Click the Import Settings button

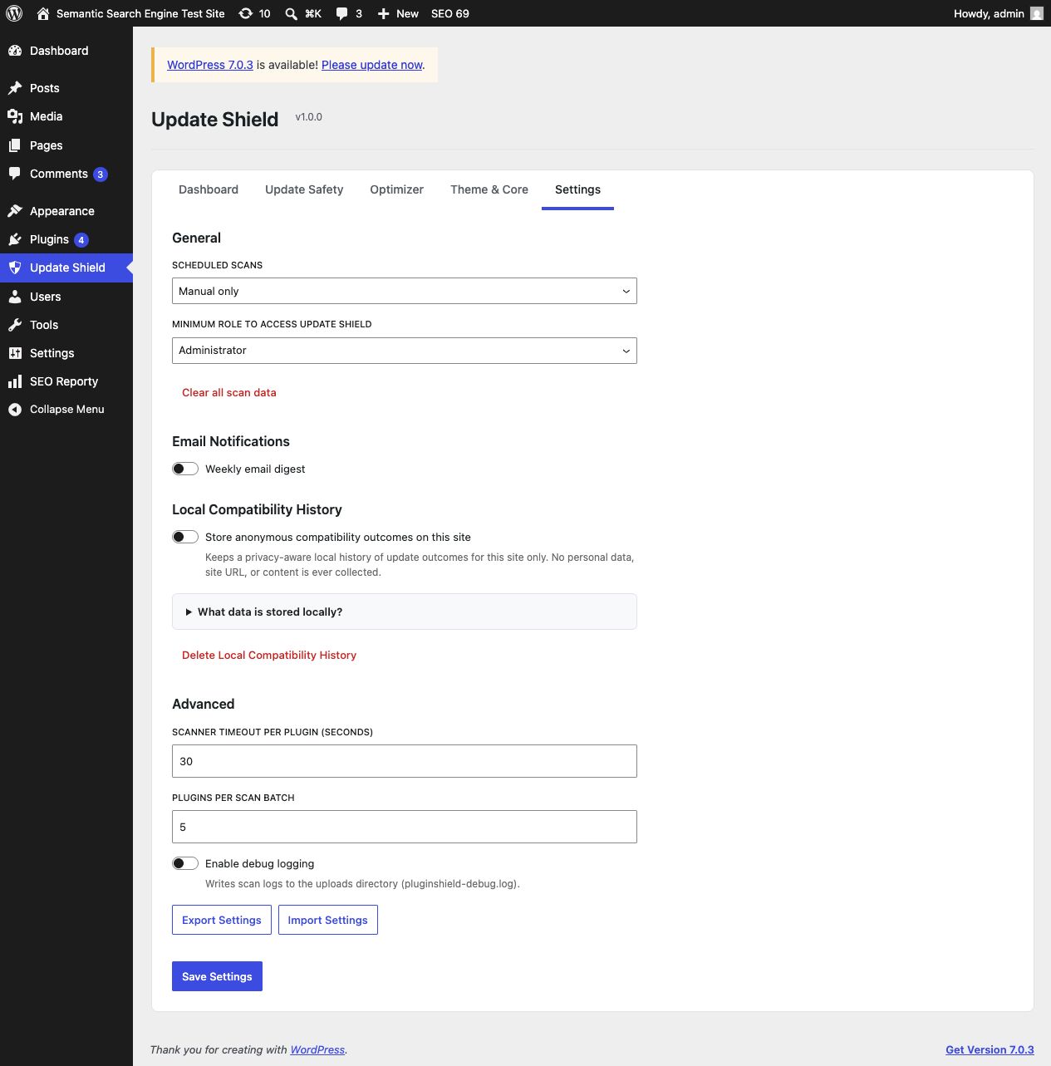point(328,920)
